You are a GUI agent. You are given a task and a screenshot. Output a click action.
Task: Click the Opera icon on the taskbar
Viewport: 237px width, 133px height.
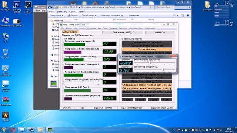point(13,130)
